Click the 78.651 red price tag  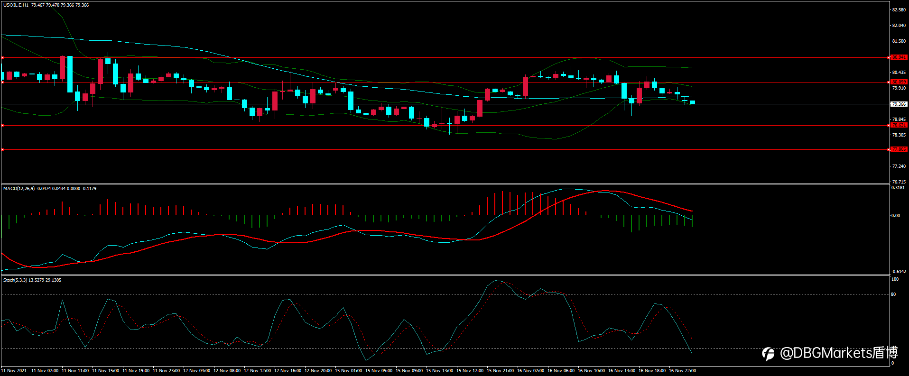(899, 125)
